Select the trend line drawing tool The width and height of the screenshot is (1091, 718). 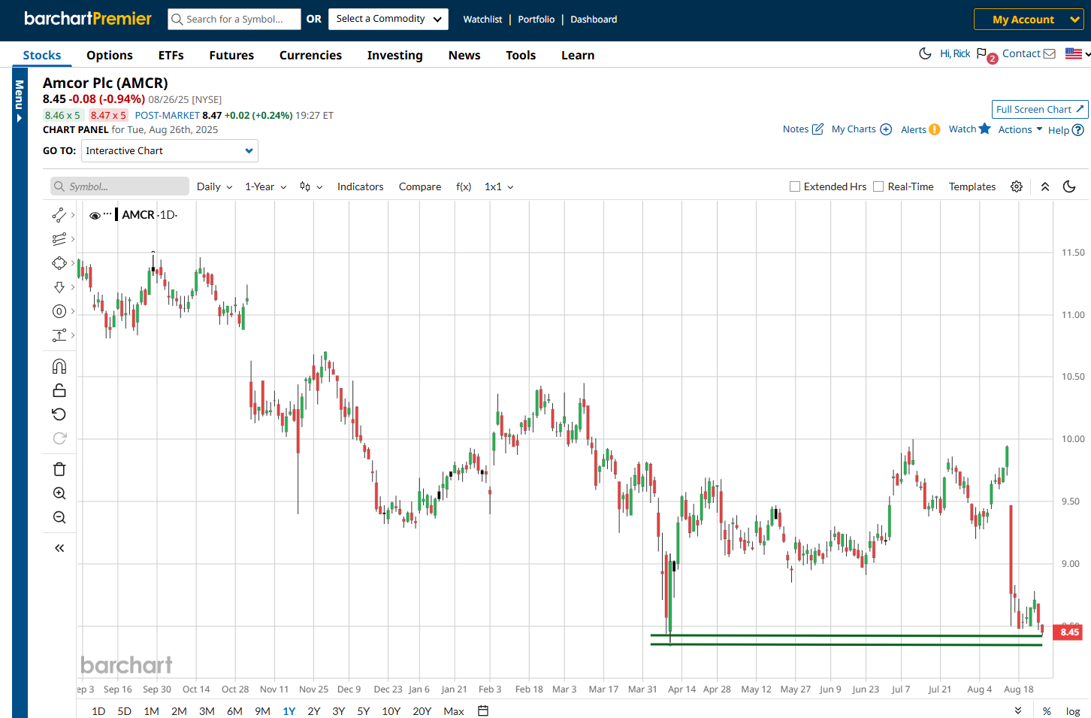pos(59,215)
